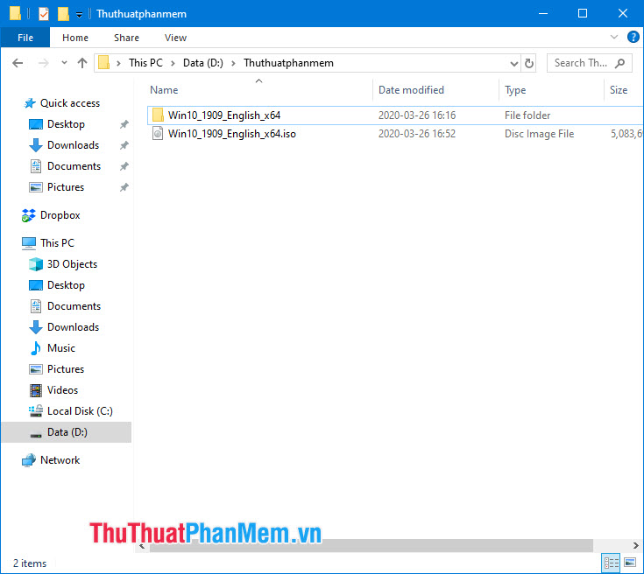Image resolution: width=644 pixels, height=574 pixels.
Task: Open the File ribbon tab
Action: [x=25, y=38]
